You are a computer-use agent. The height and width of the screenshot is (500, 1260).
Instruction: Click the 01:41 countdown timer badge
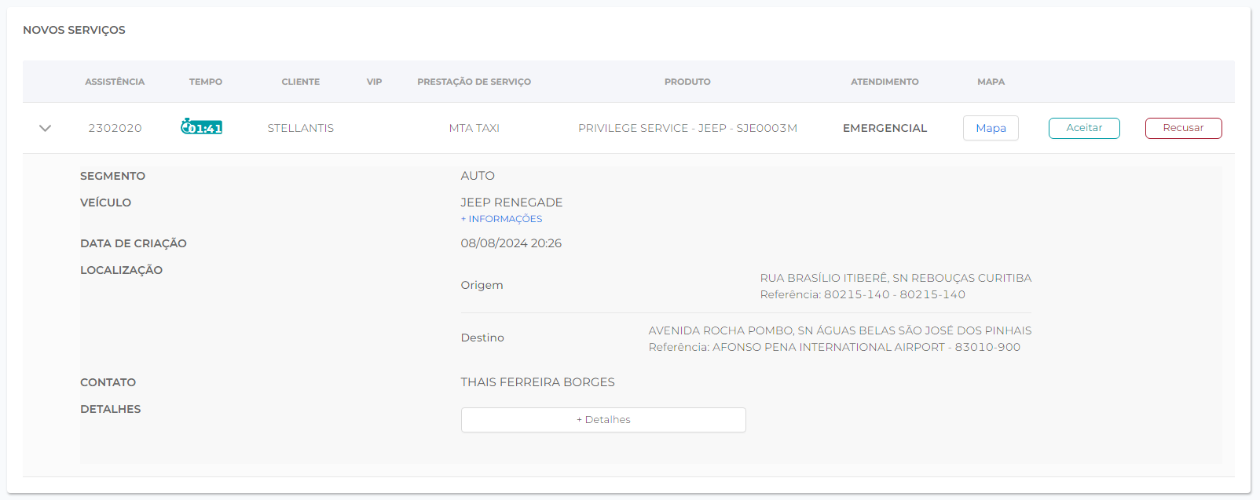(202, 127)
